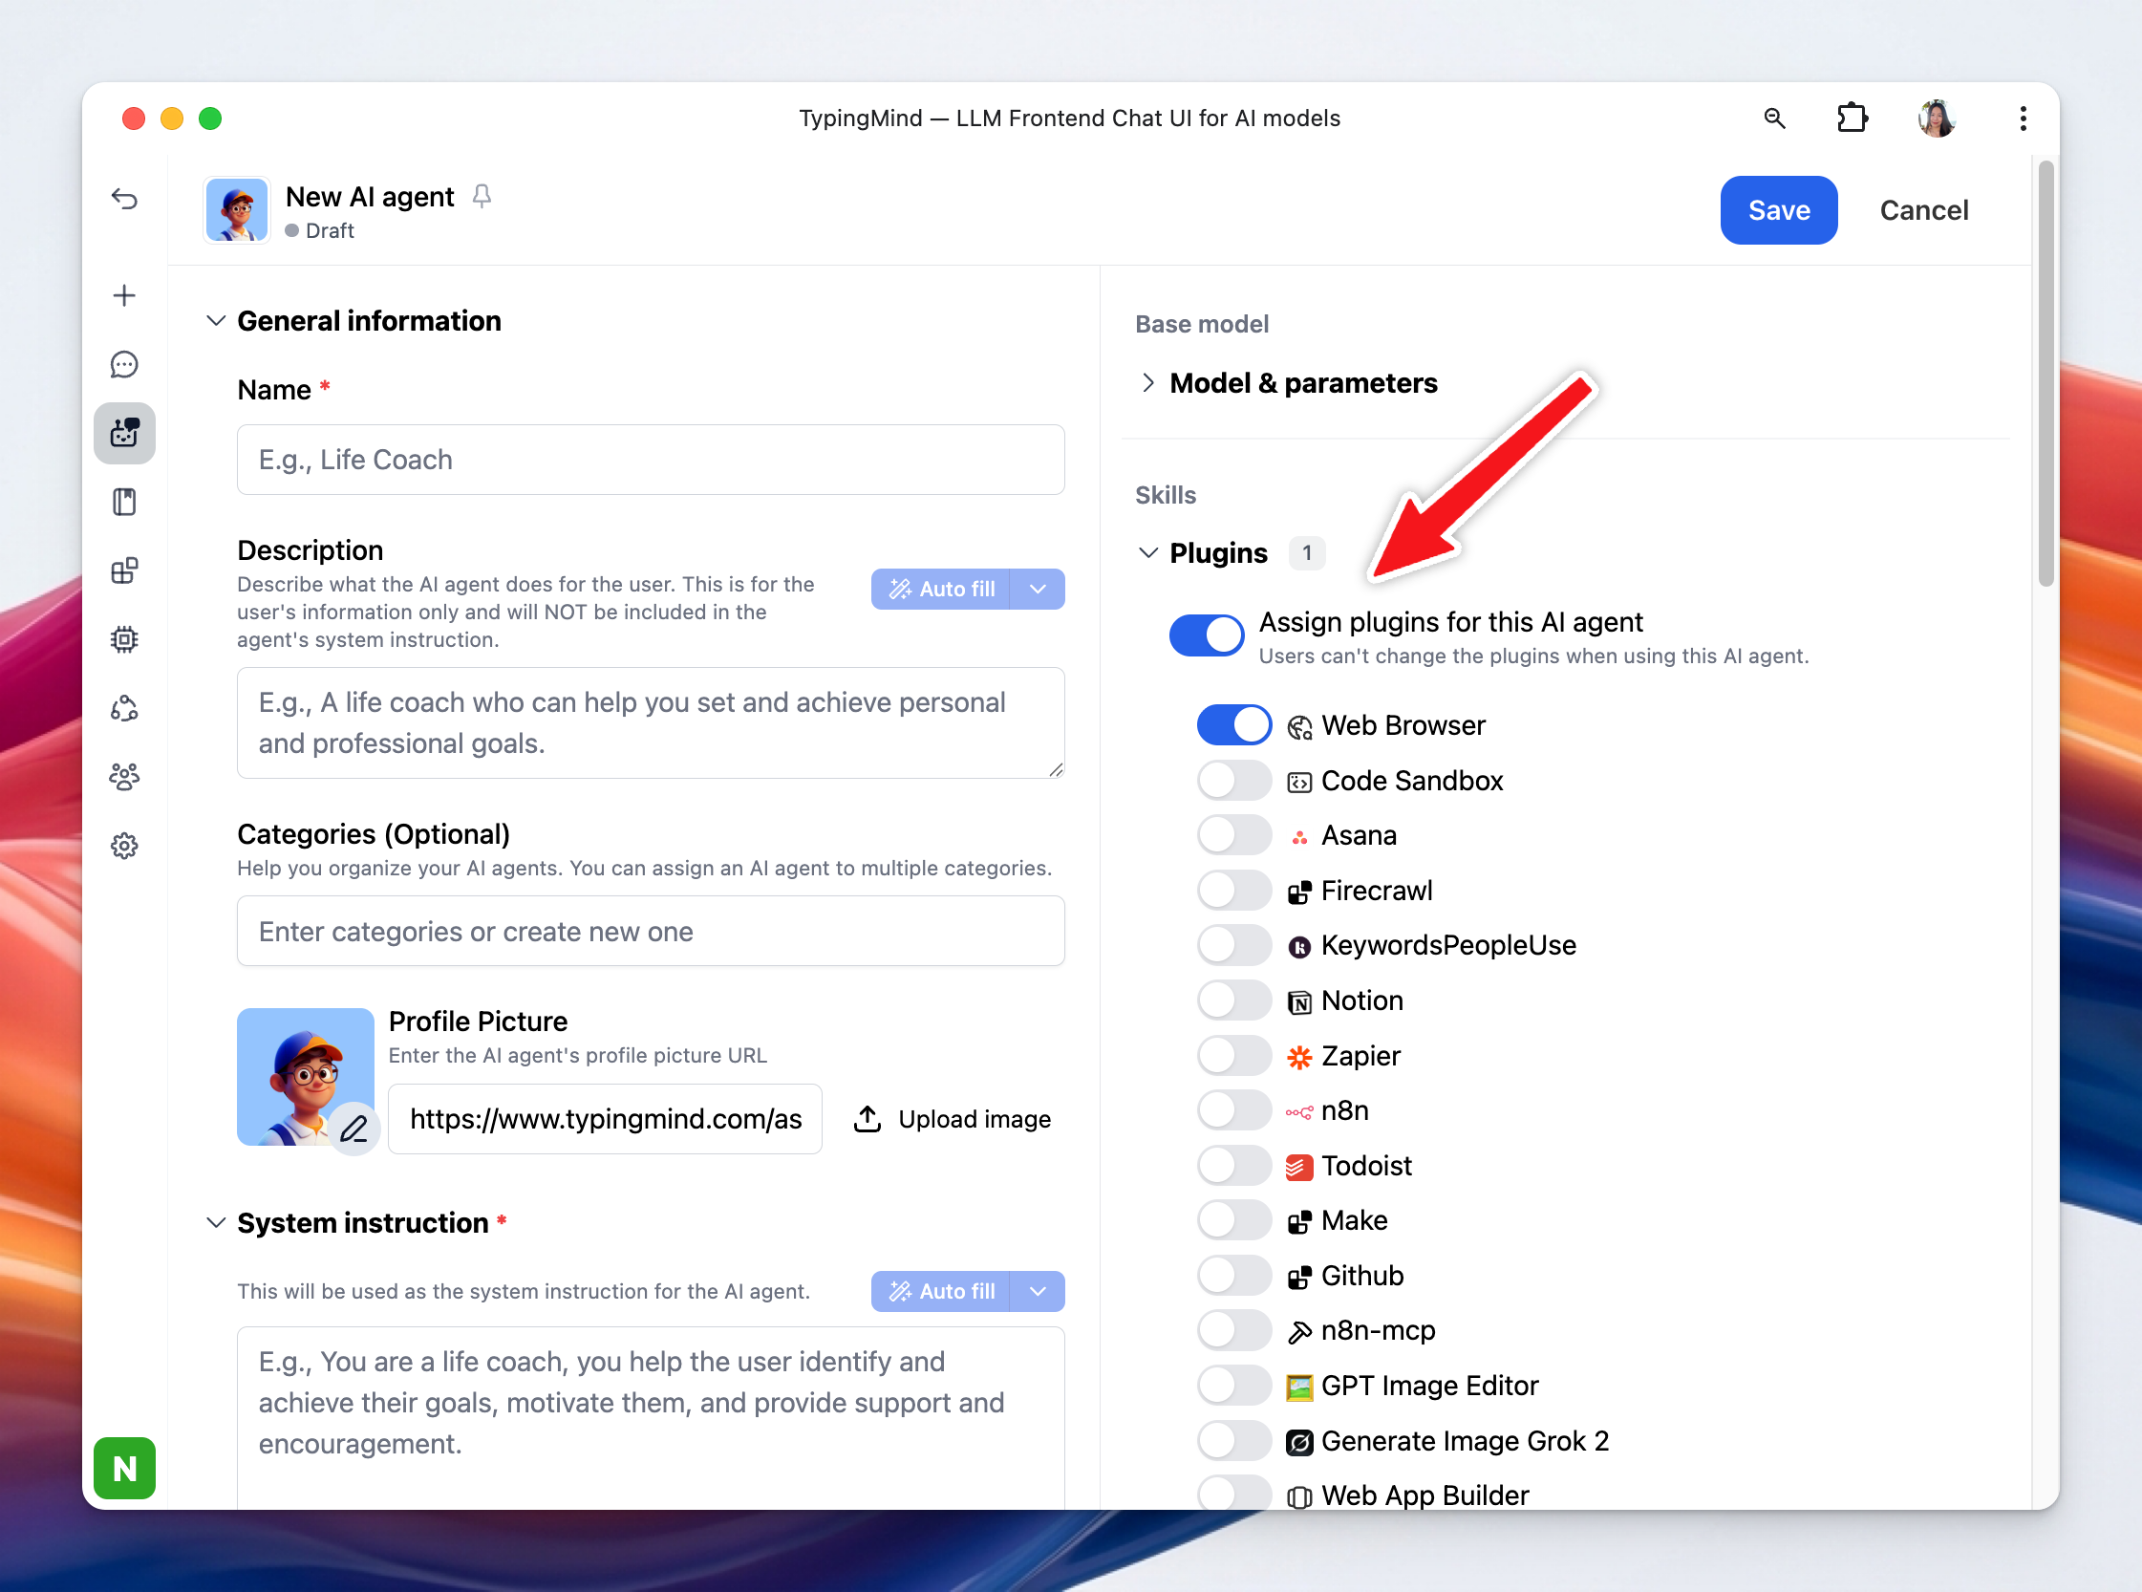This screenshot has width=2142, height=1592.
Task: Click the Asana plugin icon
Action: [1299, 836]
